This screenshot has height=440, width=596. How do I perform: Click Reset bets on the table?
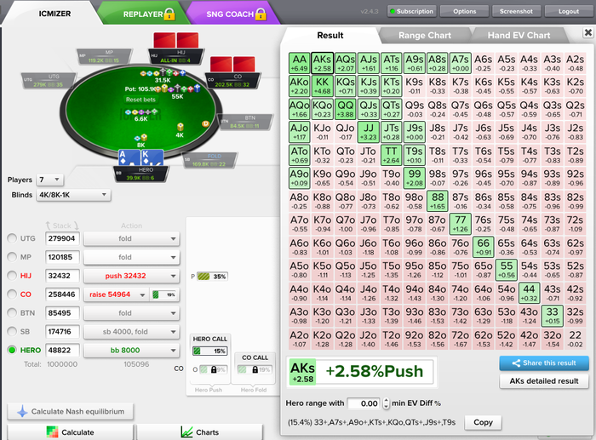click(140, 100)
